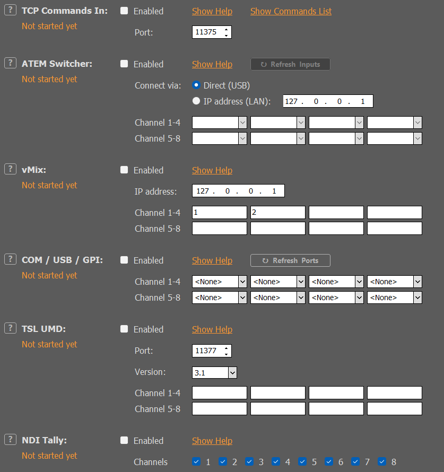This screenshot has width=444, height=472.
Task: Uncheck NDI Tally channel 5
Action: tap(302, 461)
